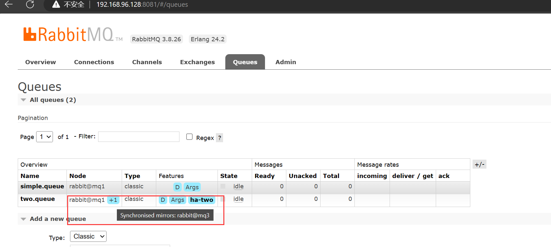This screenshot has height=247, width=551.
Task: Sort by the Unacked column header
Action: click(302, 176)
